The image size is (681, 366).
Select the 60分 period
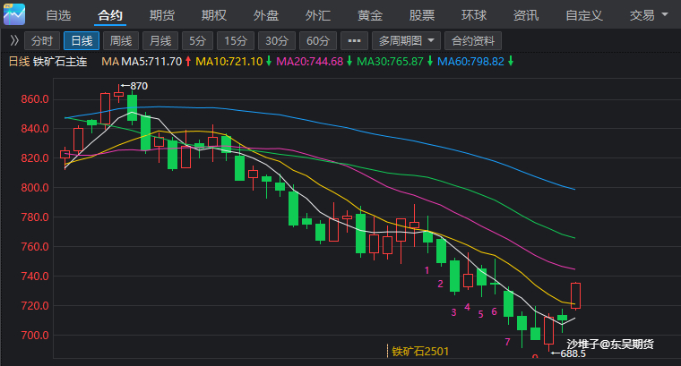[x=318, y=41]
